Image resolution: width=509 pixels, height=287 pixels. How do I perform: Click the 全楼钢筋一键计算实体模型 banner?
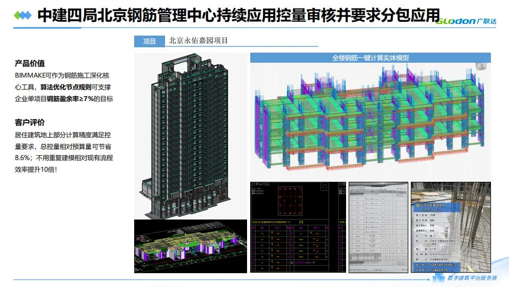(x=371, y=57)
